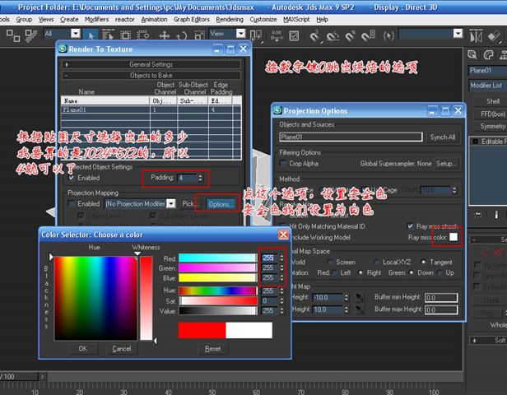Click the Synch All button
Image resolution: width=507 pixels, height=395 pixels.
tap(442, 137)
